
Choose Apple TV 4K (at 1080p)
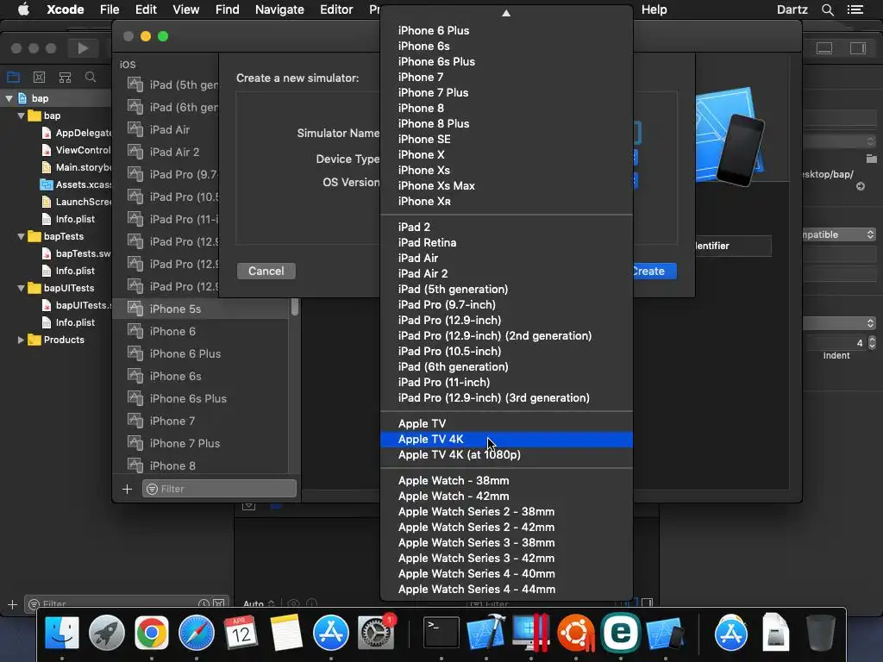point(506,455)
